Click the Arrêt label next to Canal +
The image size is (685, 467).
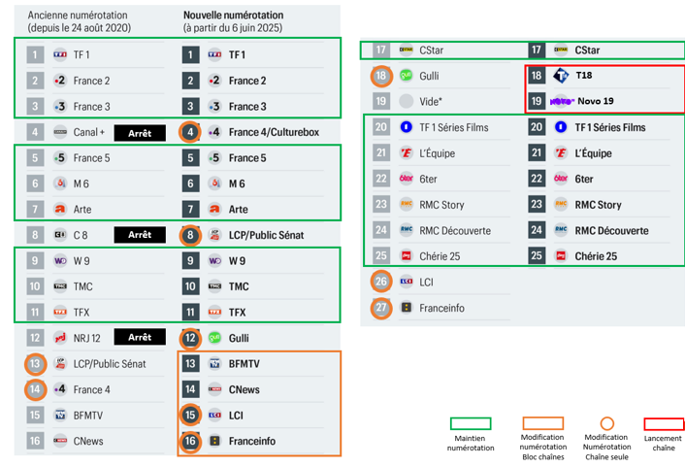(x=140, y=133)
